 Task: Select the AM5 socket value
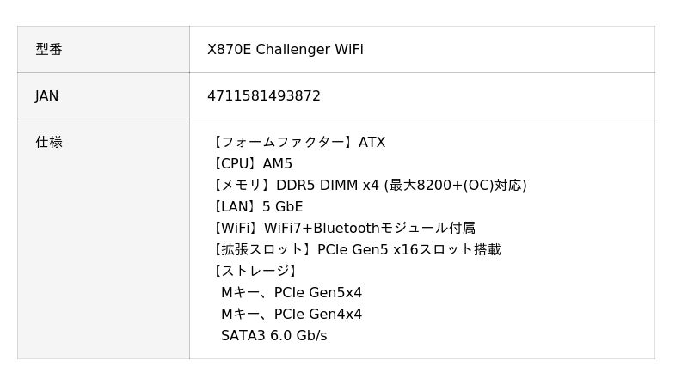[x=278, y=164]
